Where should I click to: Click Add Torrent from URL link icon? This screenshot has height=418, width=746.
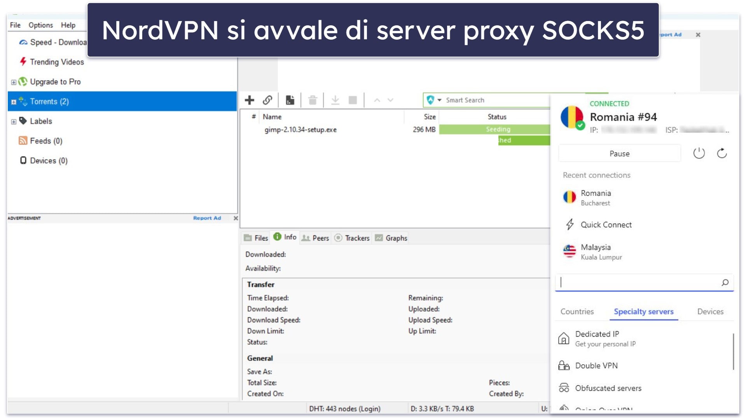tap(267, 100)
